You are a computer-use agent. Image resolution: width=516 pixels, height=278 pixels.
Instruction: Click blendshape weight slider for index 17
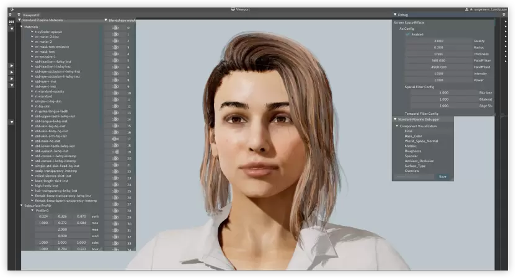pos(115,139)
